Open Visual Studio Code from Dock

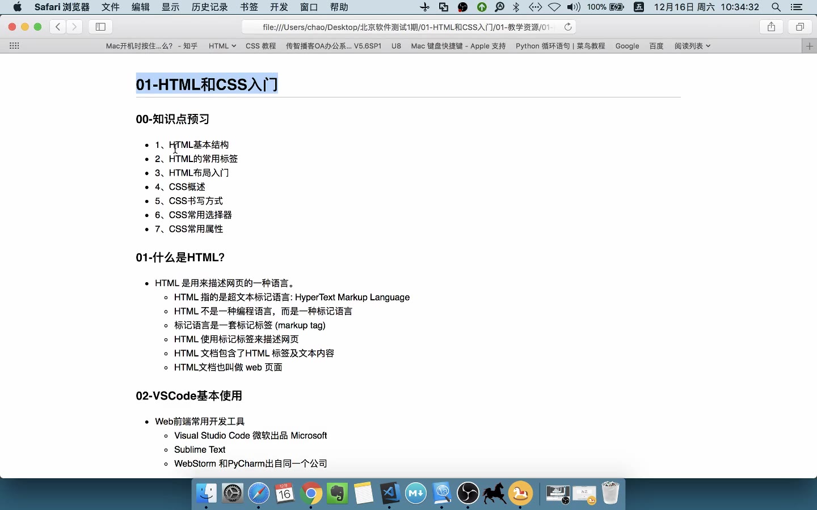coord(390,494)
